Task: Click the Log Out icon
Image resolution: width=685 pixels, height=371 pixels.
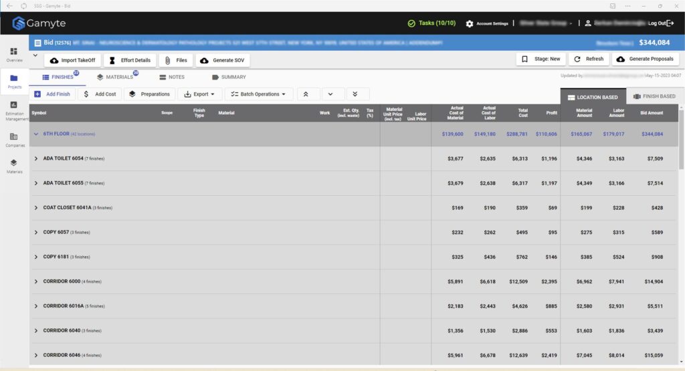Action: point(670,23)
